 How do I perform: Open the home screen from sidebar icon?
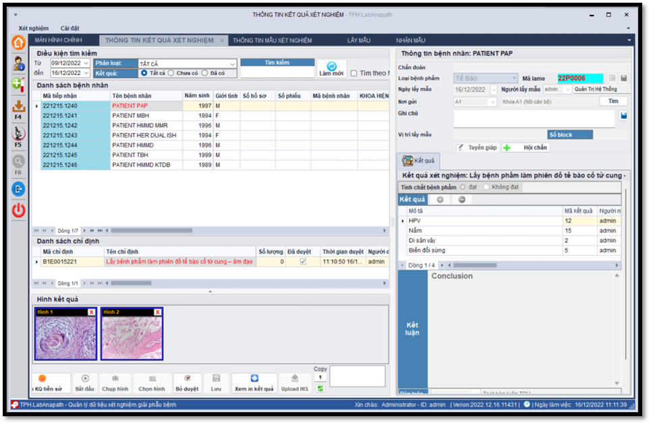coord(18,42)
